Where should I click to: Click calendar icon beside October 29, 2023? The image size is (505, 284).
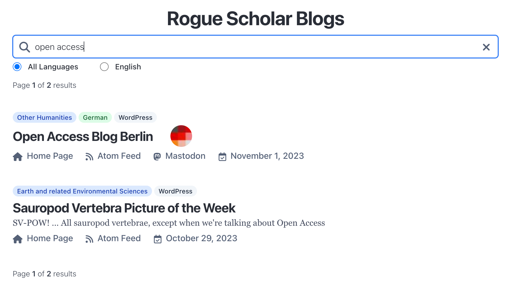point(157,239)
